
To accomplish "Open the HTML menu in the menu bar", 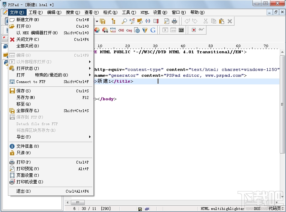I will [144, 12].
